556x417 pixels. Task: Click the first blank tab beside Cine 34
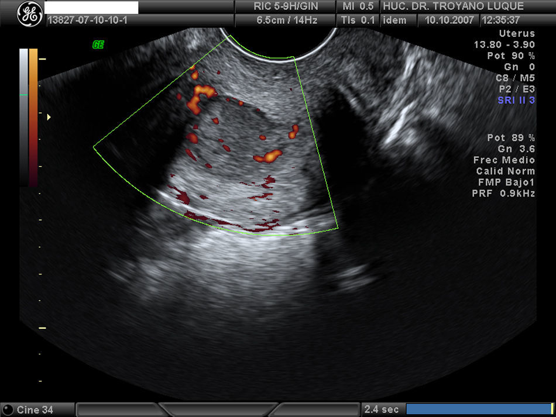point(117,409)
